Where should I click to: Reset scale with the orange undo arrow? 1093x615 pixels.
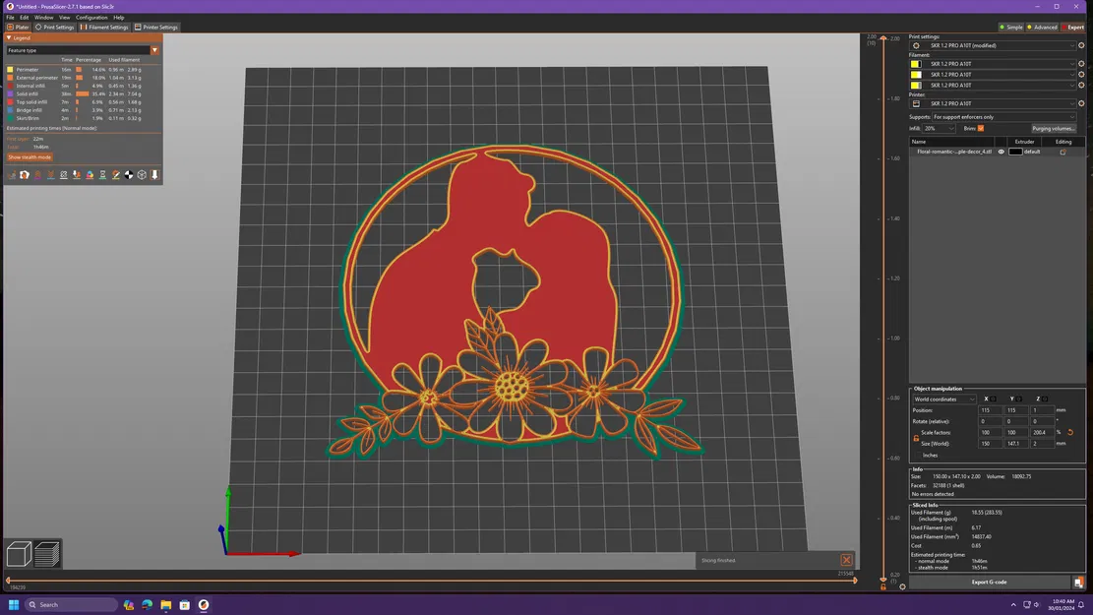click(x=1070, y=432)
